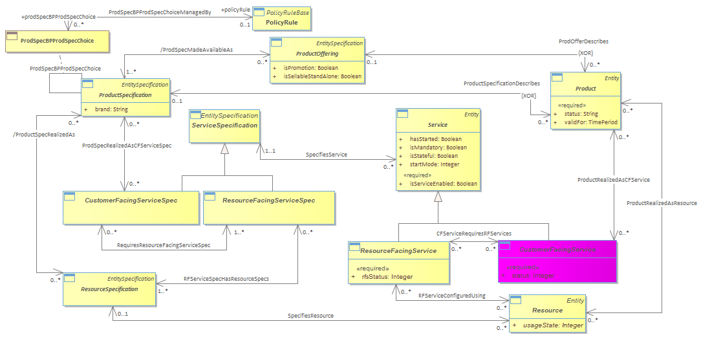Click the isMandatory: Boolean attribute
Viewport: 701px width, 339px height.
point(438,148)
